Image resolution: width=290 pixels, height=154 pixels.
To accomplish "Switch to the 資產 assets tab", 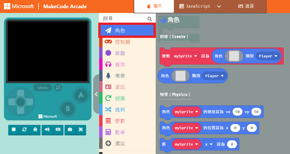I will 246,6.
